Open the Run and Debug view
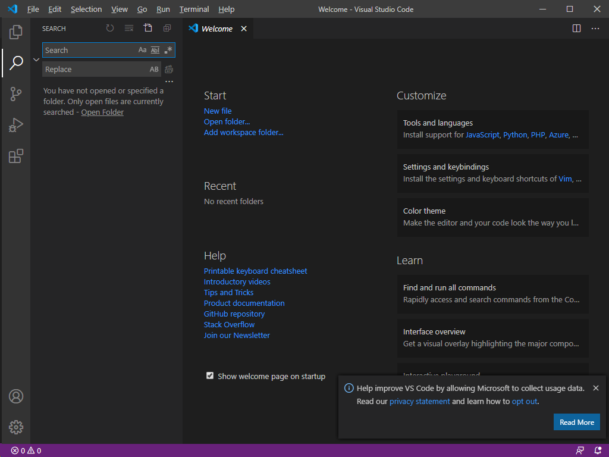Viewport: 609px width, 457px height. [x=16, y=125]
